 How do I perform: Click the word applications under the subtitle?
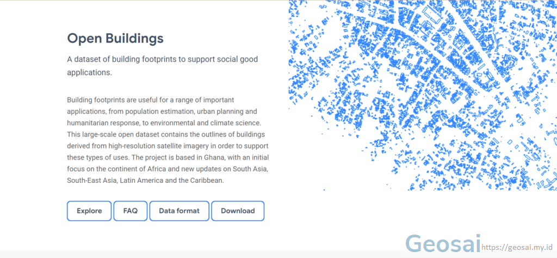click(x=90, y=72)
